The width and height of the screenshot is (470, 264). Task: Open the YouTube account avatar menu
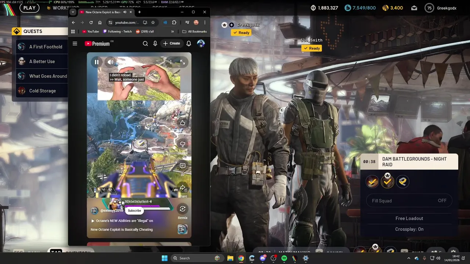pos(201,43)
